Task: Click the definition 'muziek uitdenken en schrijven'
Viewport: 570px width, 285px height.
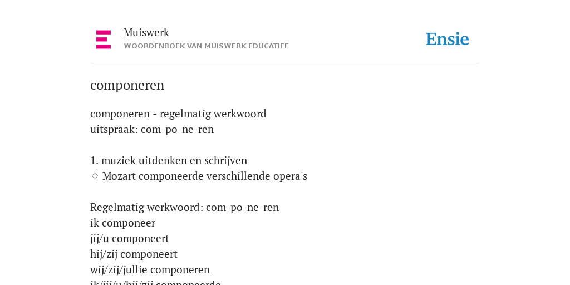Action: [x=174, y=160]
